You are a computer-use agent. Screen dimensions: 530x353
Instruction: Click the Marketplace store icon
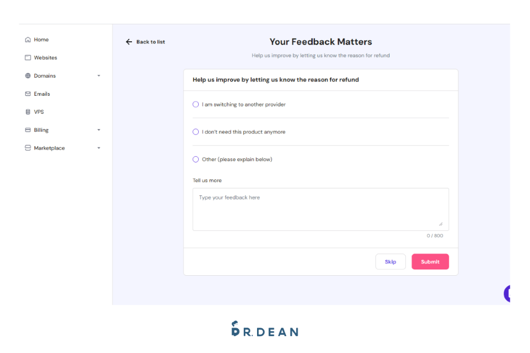coord(28,148)
